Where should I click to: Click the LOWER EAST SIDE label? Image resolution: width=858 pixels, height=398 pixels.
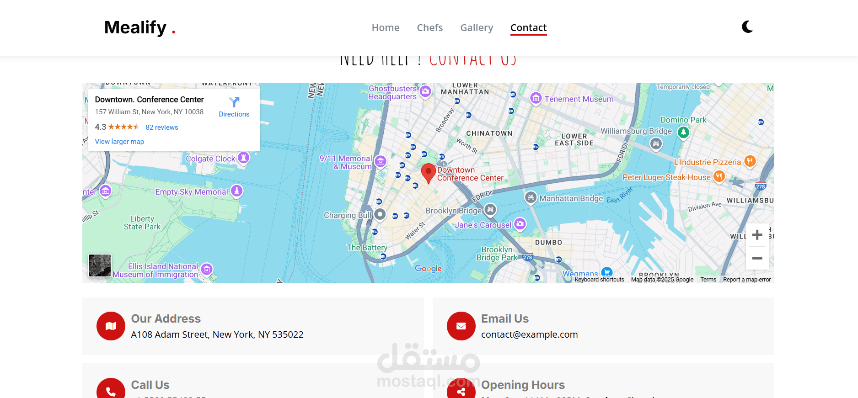[x=574, y=139]
